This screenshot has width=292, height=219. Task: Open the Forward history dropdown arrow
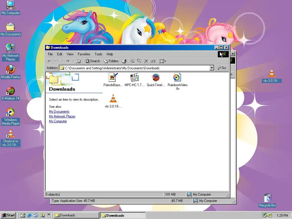click(x=73, y=61)
